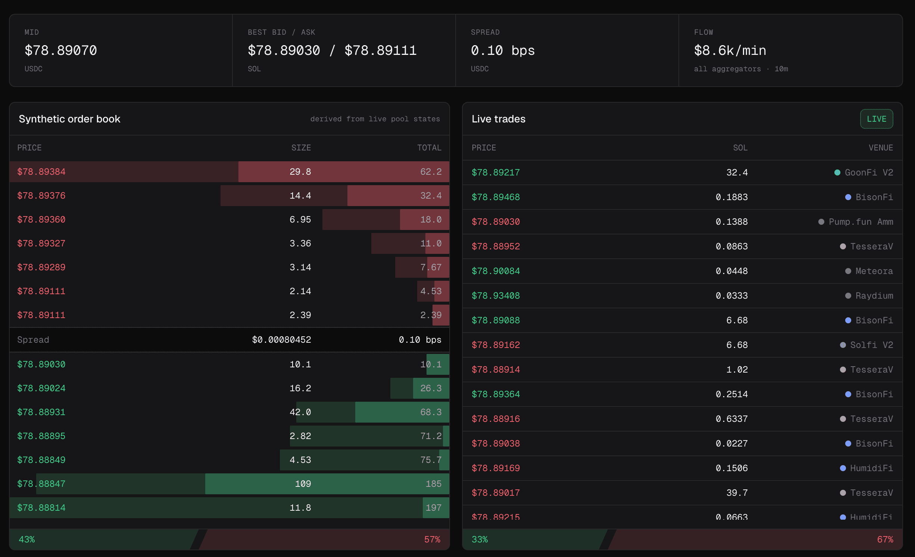Viewport: 915px width, 557px height.
Task: Click the 57% sell side of order book bar
Action: [x=324, y=539]
